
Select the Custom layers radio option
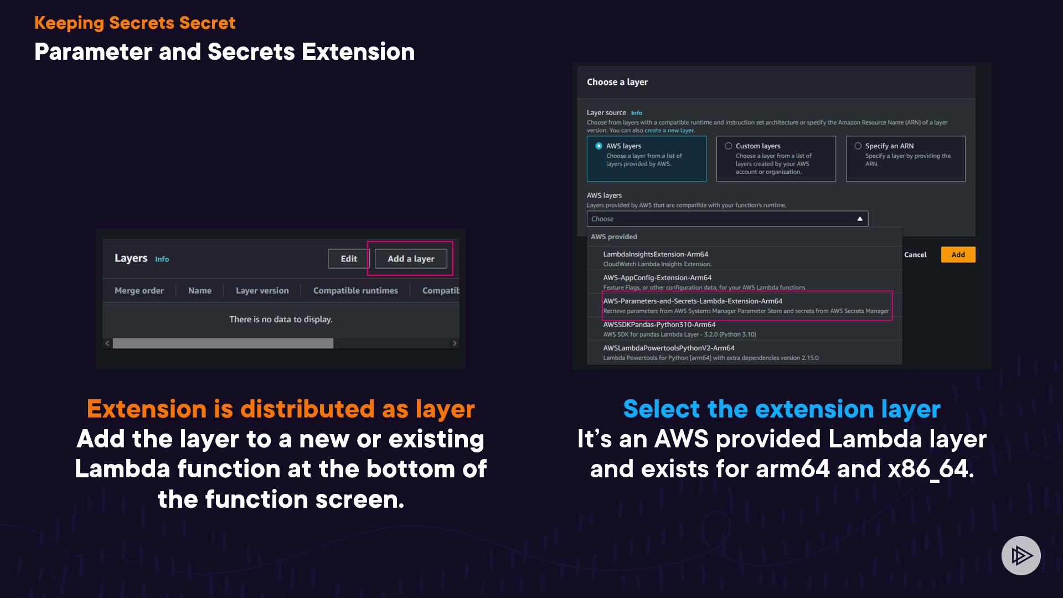tap(728, 146)
